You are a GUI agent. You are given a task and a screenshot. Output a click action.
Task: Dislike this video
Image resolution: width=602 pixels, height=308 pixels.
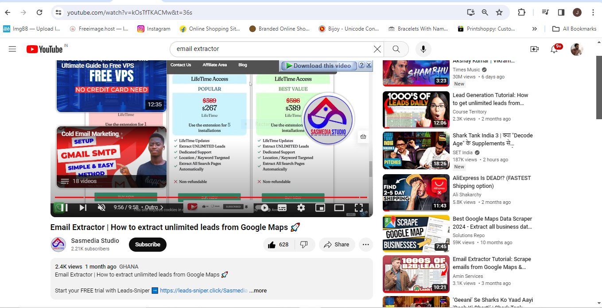pos(304,245)
